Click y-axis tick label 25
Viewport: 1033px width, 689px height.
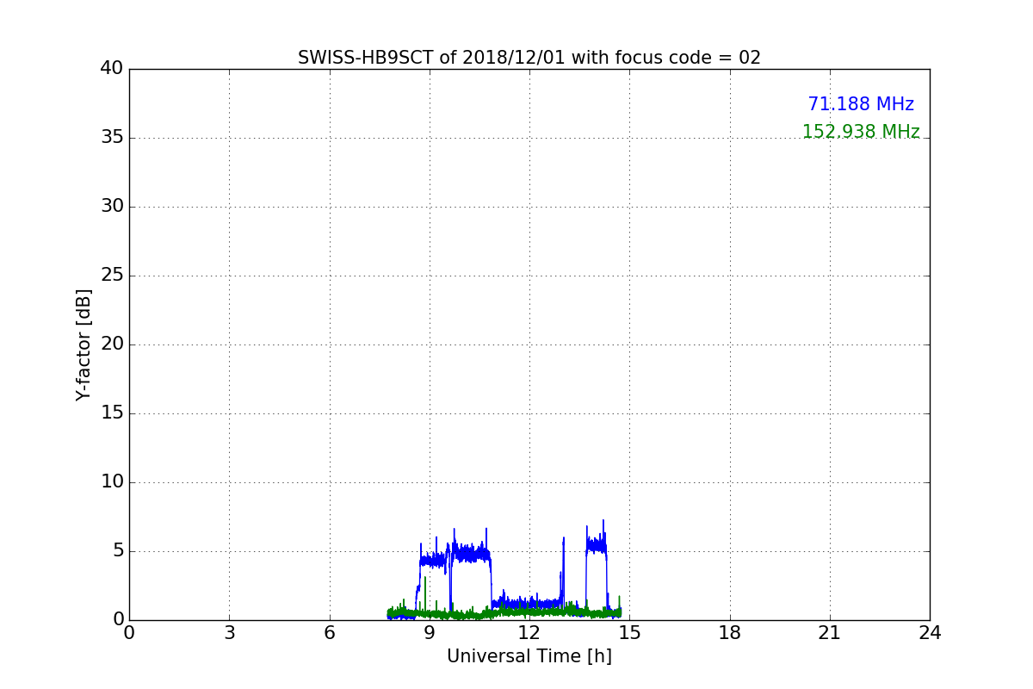pyautogui.click(x=112, y=276)
